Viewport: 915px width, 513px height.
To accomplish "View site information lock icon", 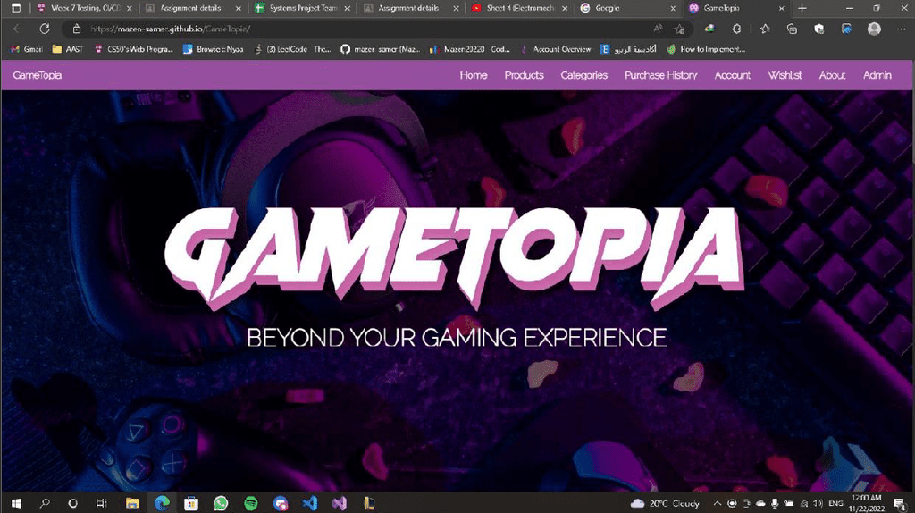I will tap(77, 29).
